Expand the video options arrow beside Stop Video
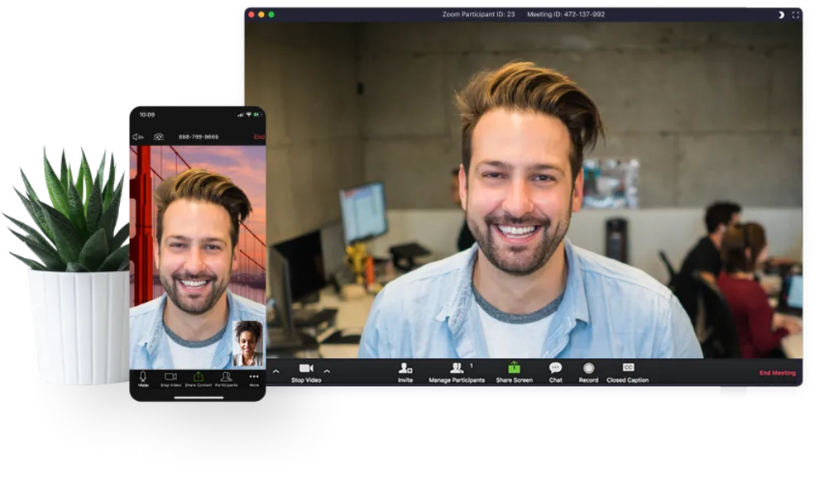Viewport: 819px width, 482px height. pos(327,371)
